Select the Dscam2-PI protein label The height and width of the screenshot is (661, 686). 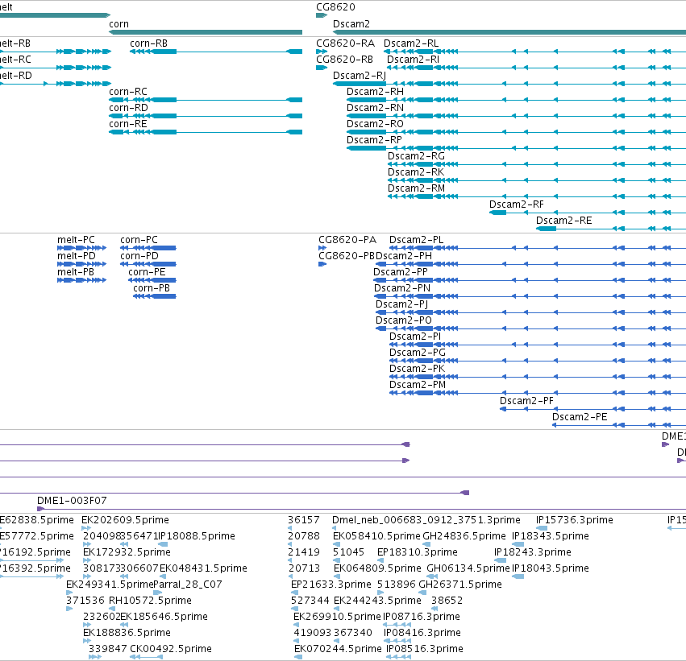(x=415, y=337)
